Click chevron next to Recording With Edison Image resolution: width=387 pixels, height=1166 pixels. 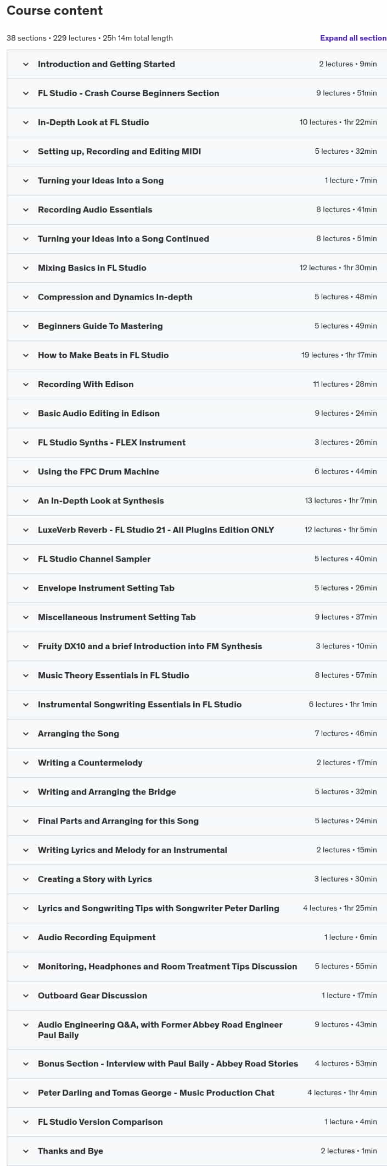(x=26, y=384)
